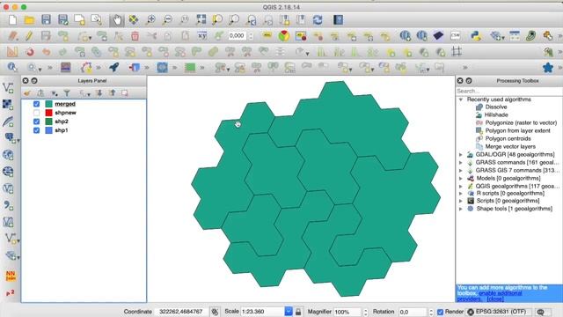Collapse Recently used algorithms

[x=461, y=100]
